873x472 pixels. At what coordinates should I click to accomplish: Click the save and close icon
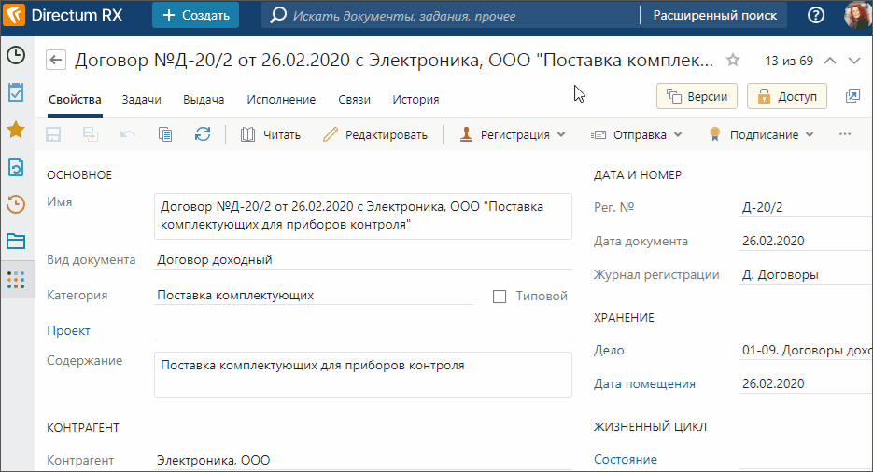pyautogui.click(x=91, y=134)
